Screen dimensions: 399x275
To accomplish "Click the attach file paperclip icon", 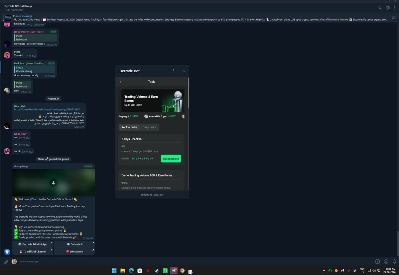I will point(6,262).
